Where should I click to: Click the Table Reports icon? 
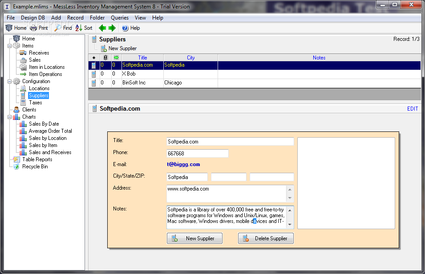pyautogui.click(x=16, y=159)
